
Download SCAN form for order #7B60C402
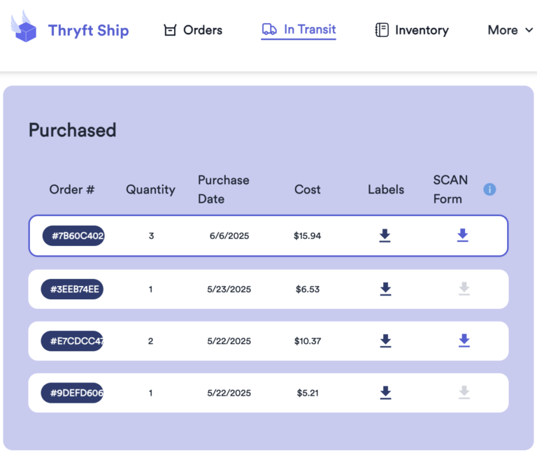463,235
